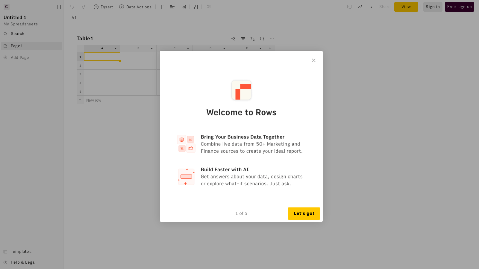Click the redo arrow icon
479x269 pixels.
coord(84,7)
